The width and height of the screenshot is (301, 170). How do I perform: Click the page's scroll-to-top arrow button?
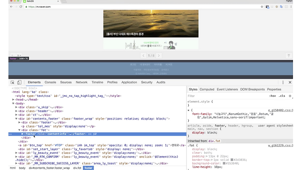289,56
